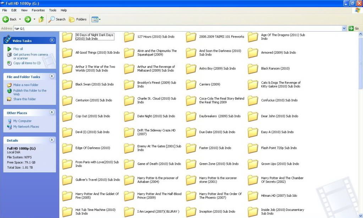Select the Date Night (2010) folder icon
This screenshot has width=363, height=218.
tap(129, 116)
